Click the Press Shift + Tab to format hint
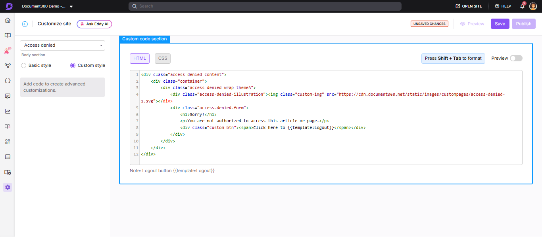 tap(453, 58)
